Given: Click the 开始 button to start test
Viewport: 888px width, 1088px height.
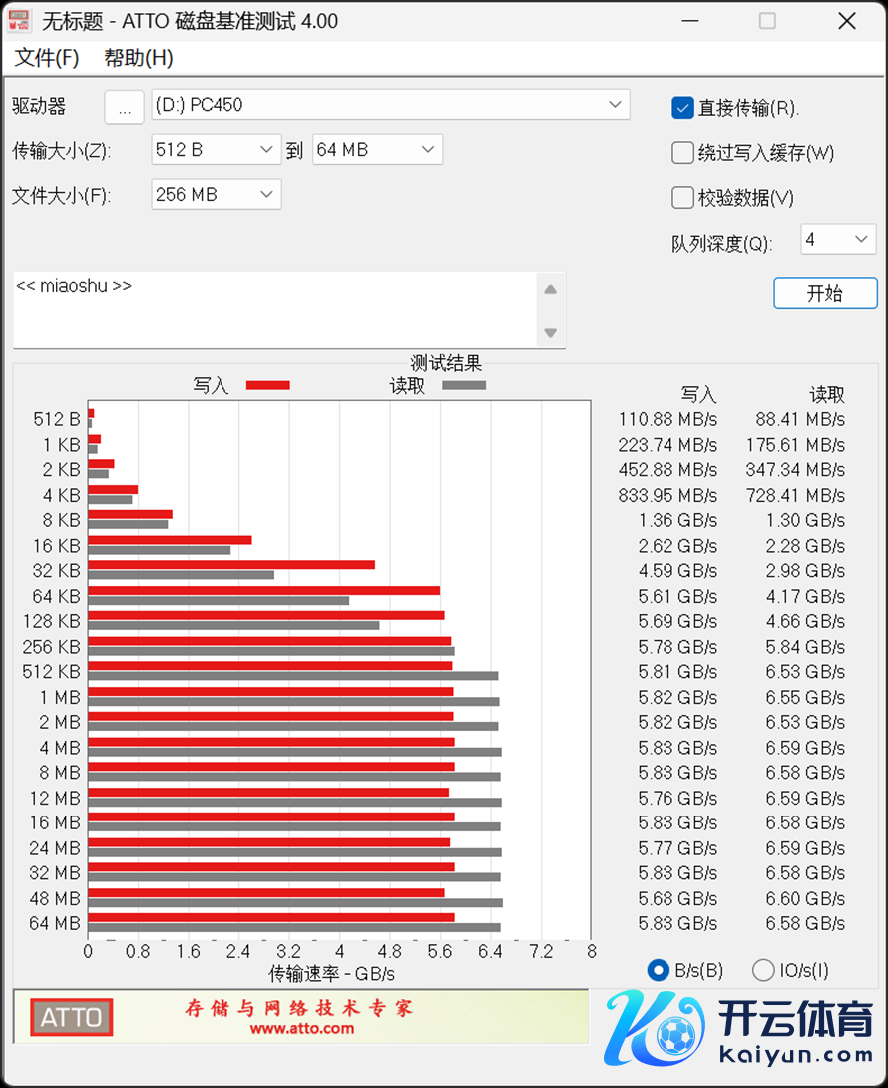Looking at the screenshot, I should (825, 293).
